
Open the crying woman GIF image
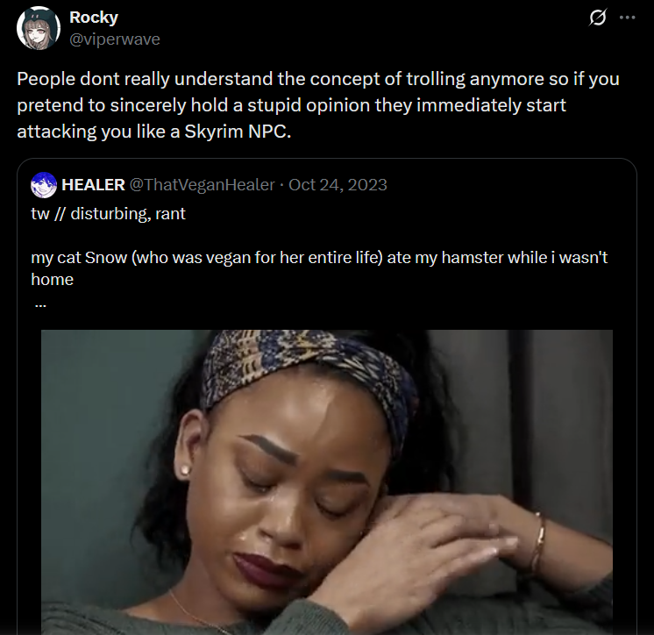click(327, 482)
